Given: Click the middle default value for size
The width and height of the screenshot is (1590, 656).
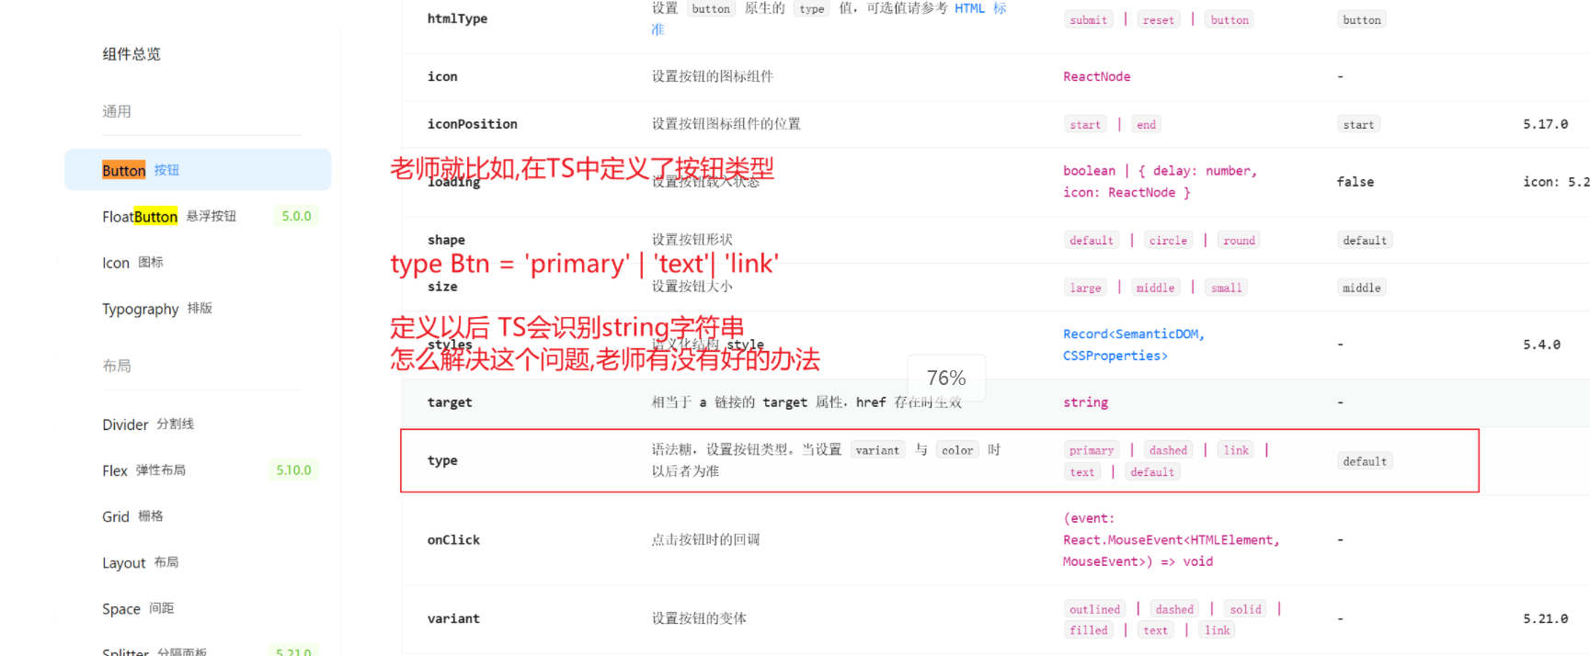Looking at the screenshot, I should [1362, 288].
